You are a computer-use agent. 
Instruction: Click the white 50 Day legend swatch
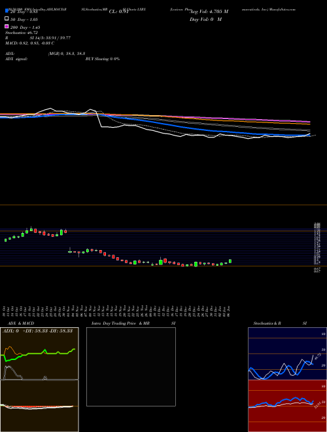click(7, 19)
